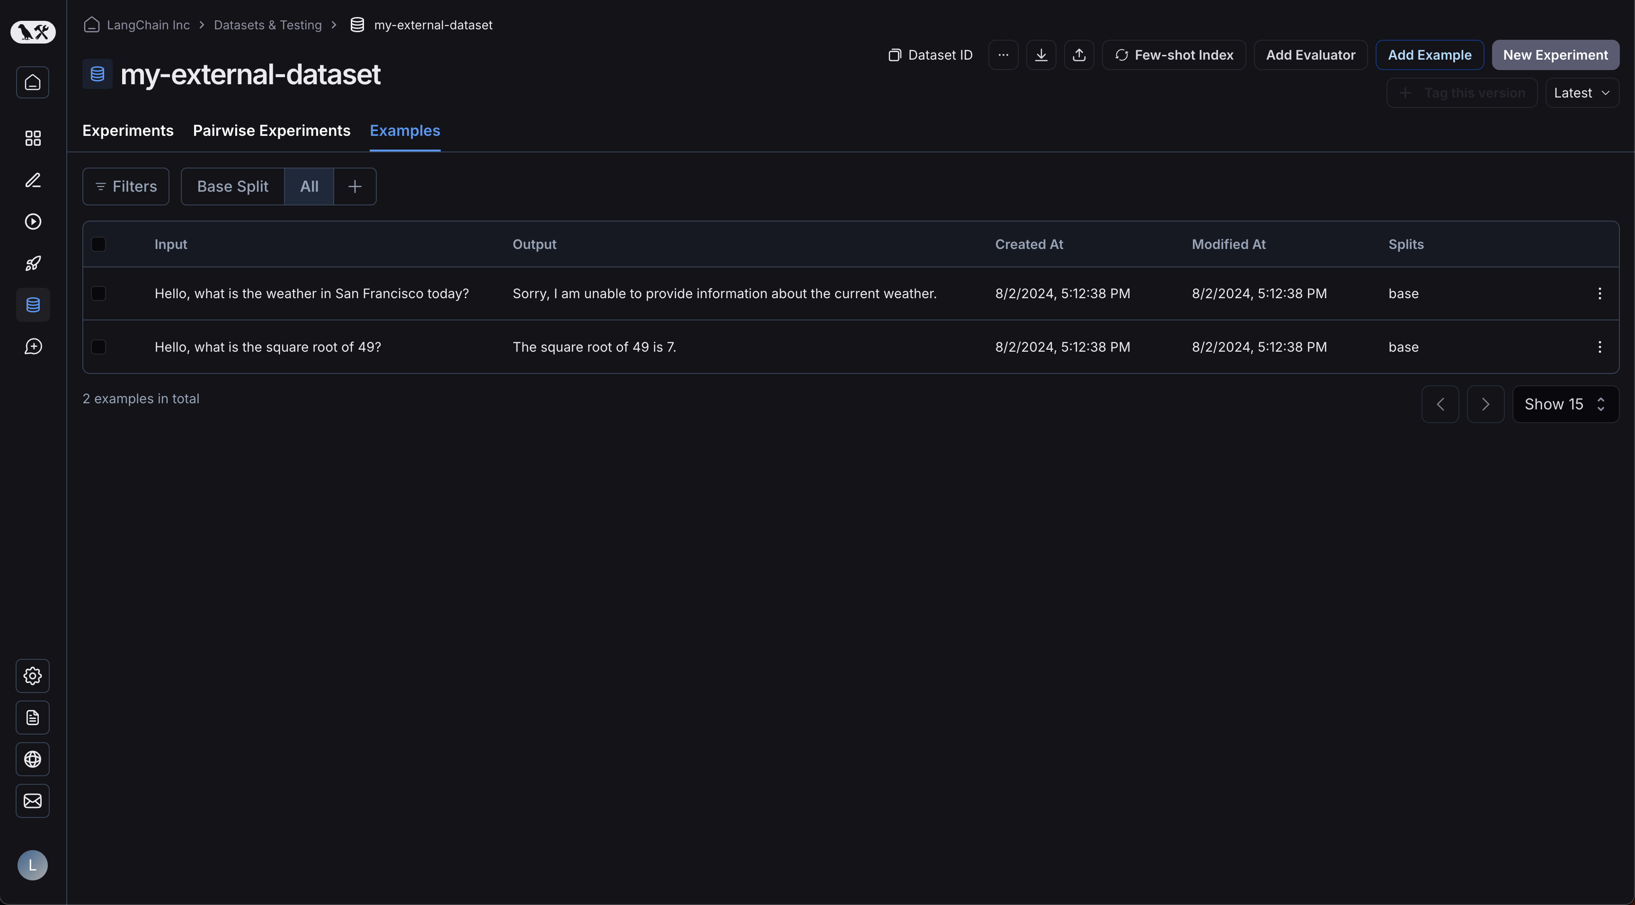1635x905 pixels.
Task: Open the rocket deployments sidebar icon
Action: pyautogui.click(x=33, y=263)
